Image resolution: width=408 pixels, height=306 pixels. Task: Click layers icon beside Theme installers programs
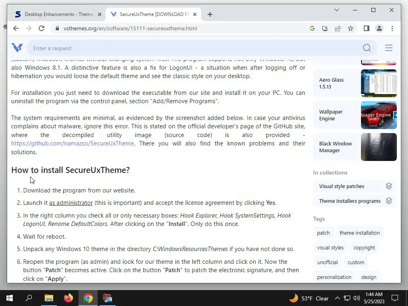(388, 201)
